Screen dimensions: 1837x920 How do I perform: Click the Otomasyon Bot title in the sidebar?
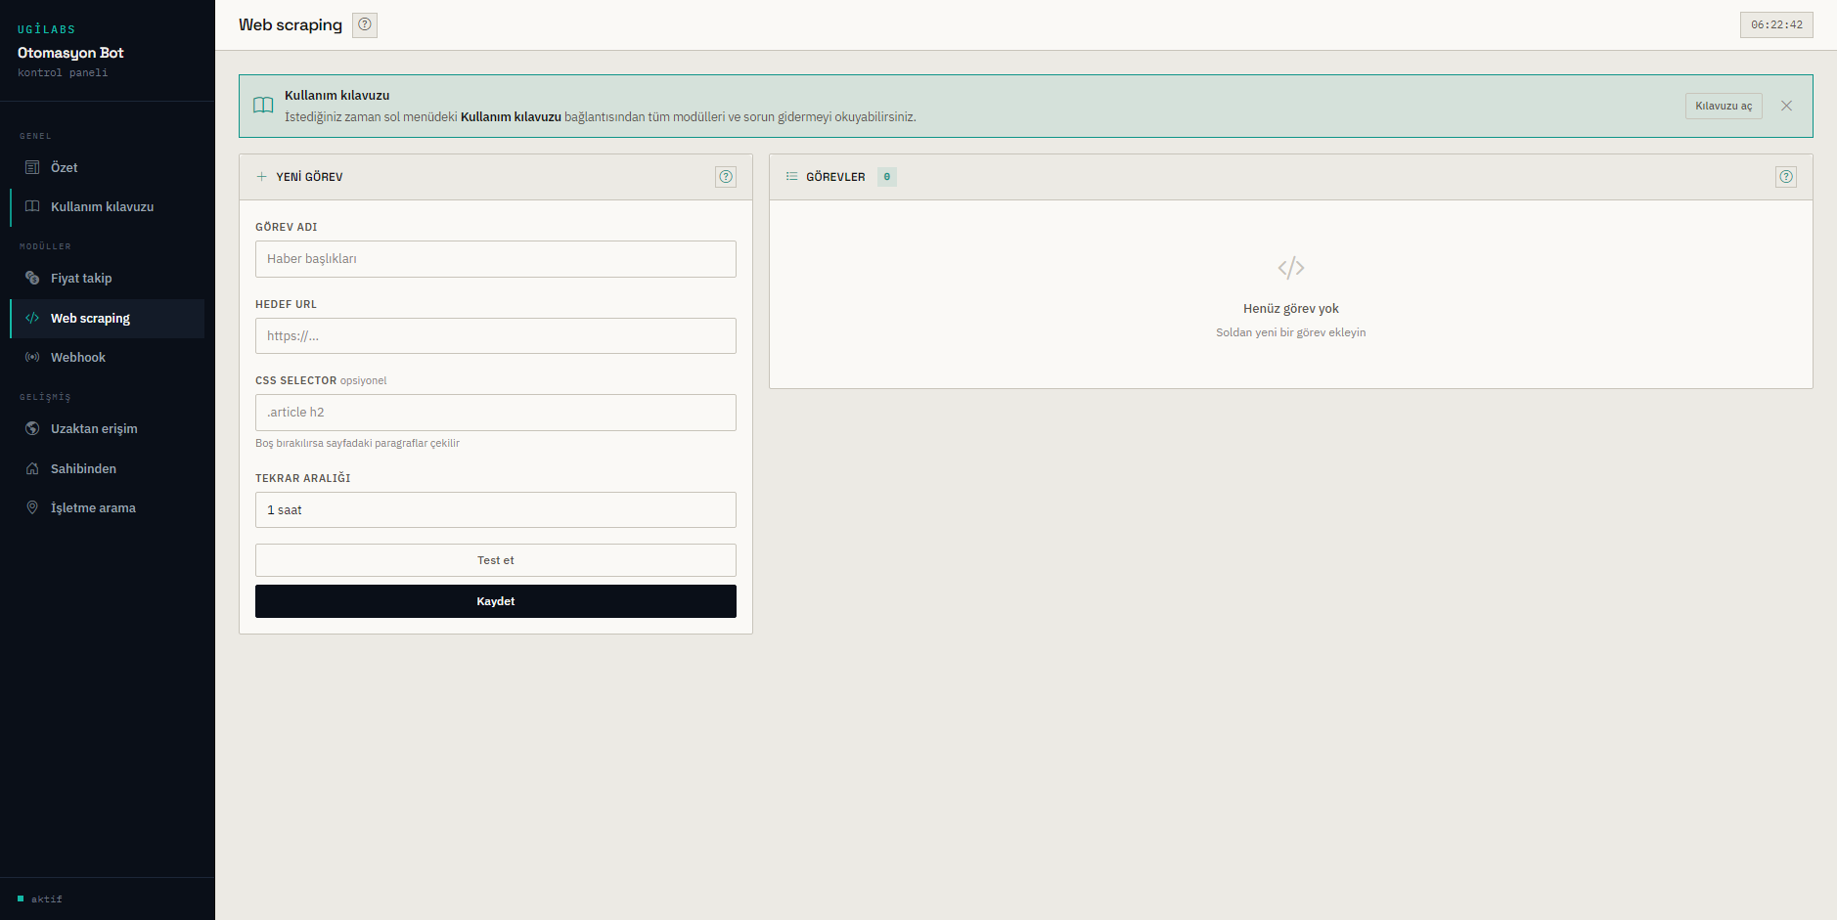(x=70, y=53)
